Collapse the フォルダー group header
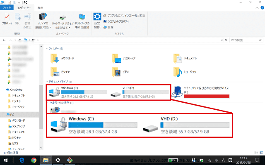The image size is (265, 165). 47,49
